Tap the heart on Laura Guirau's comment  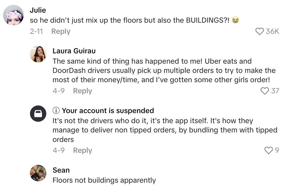coord(265,91)
